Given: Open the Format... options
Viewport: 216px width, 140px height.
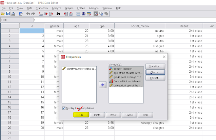Looking at the screenshot, I should coord(155,78).
